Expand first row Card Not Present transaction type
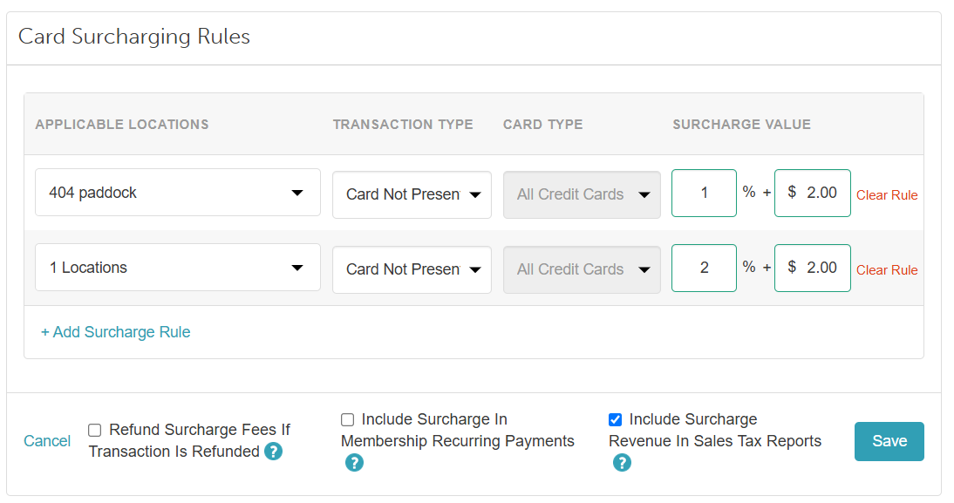Viewport: 954px width, 503px height. (x=412, y=194)
